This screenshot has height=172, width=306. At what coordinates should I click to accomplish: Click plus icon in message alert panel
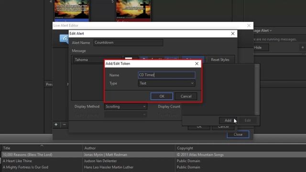tap(303, 47)
